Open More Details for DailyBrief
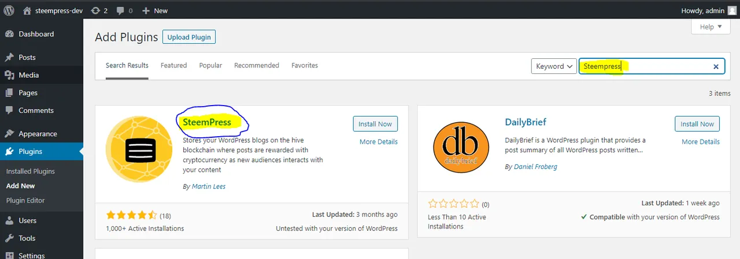This screenshot has height=259, width=740. coord(701,141)
